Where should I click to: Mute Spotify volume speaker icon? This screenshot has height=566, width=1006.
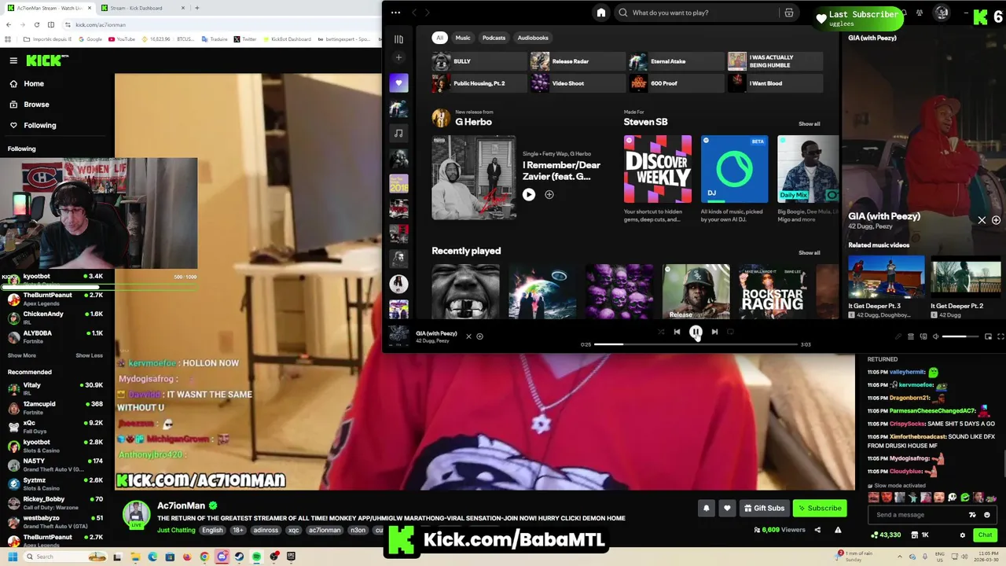(x=935, y=336)
